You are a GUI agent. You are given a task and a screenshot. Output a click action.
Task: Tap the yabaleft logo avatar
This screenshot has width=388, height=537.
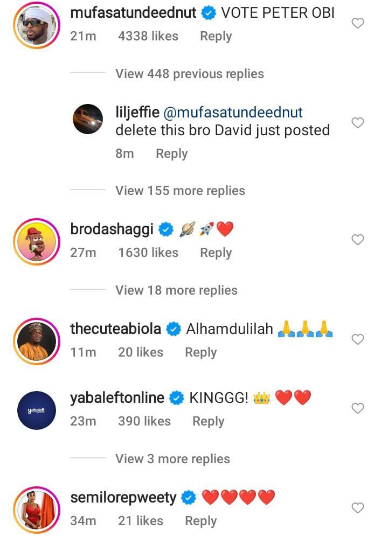point(35,410)
